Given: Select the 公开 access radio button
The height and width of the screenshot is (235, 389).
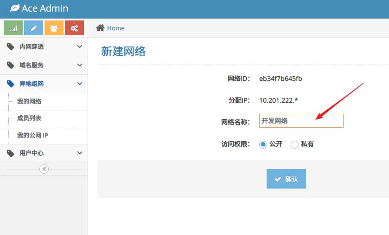Looking at the screenshot, I should point(263,144).
